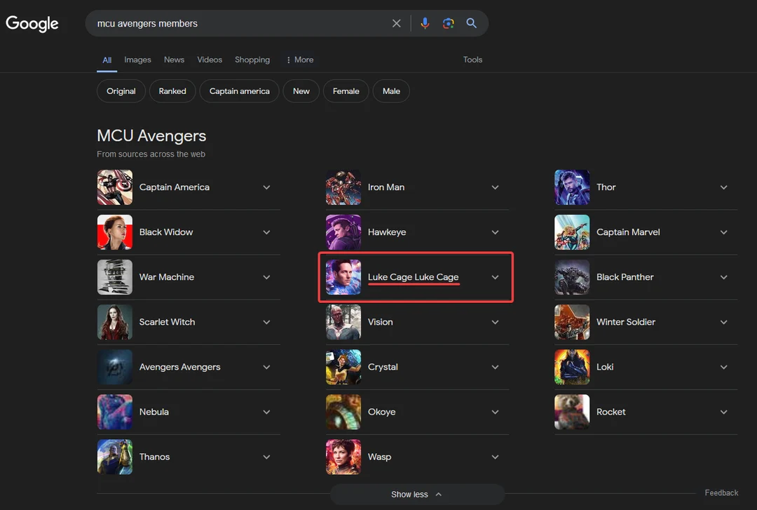Click the Iron Man thumbnail
This screenshot has height=510, width=757.
pos(343,187)
